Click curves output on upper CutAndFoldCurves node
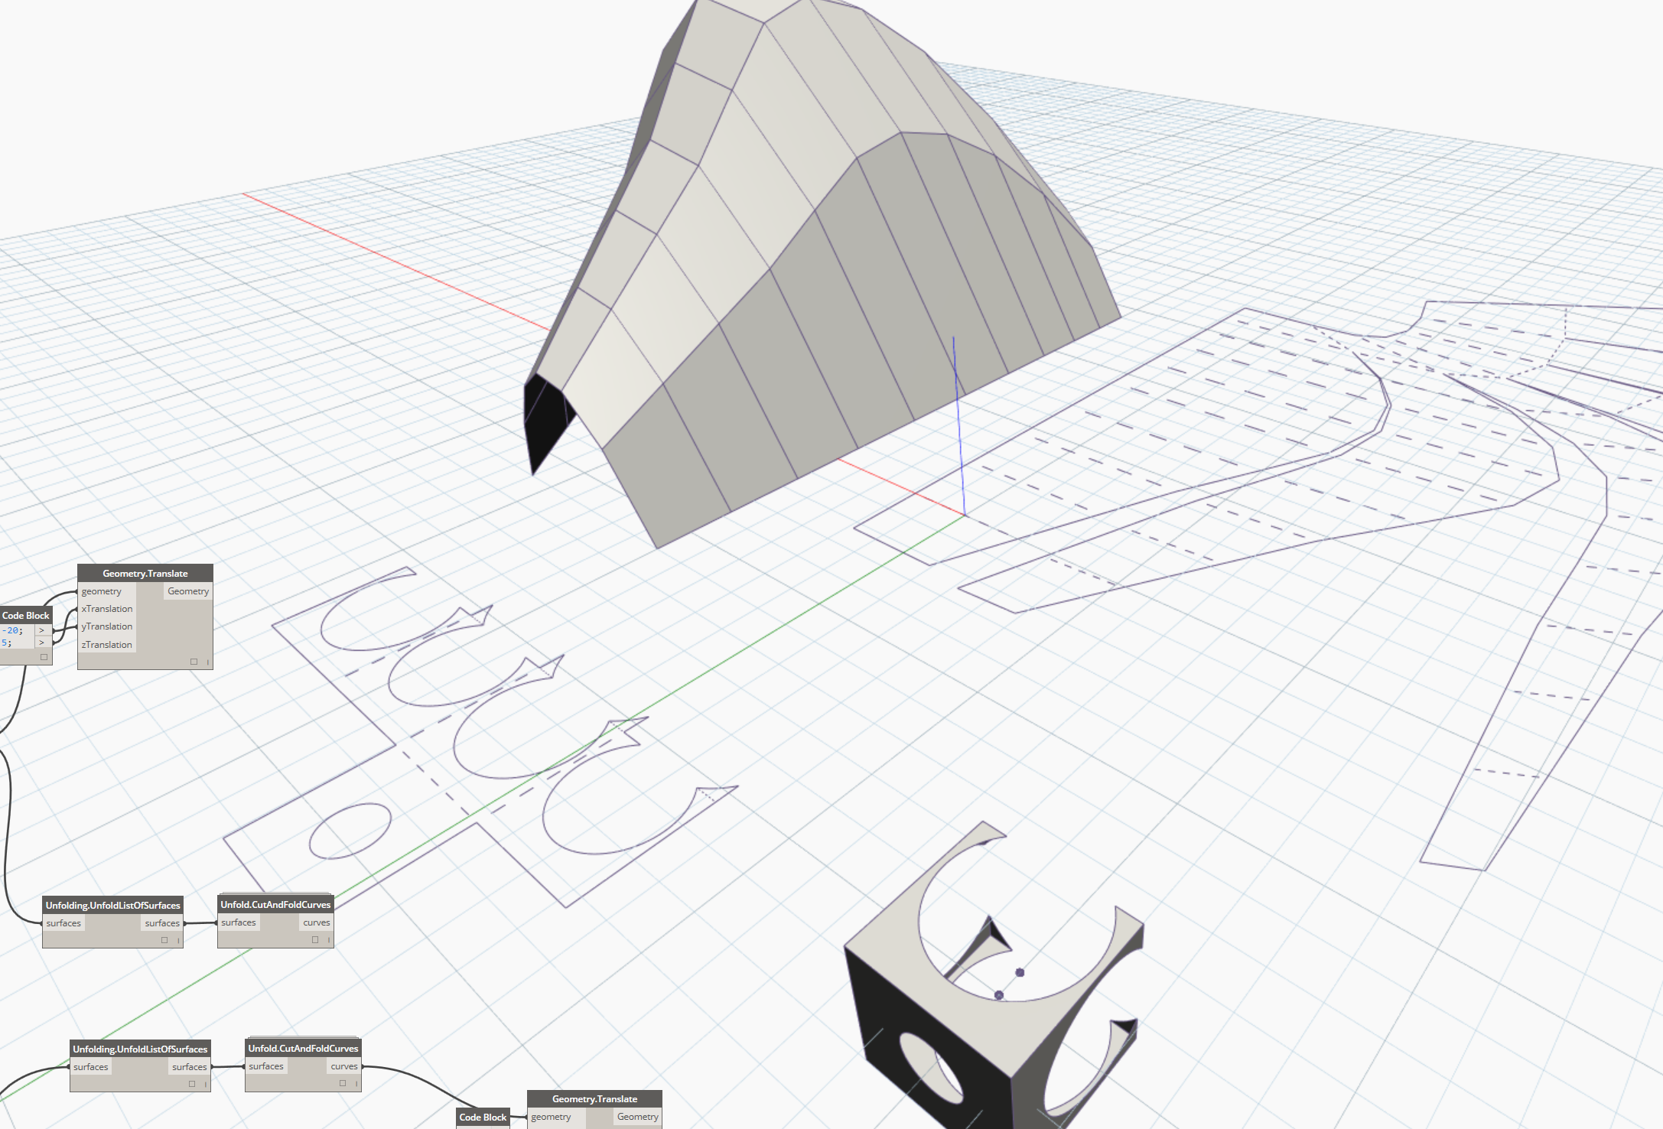The width and height of the screenshot is (1663, 1129). (x=317, y=922)
